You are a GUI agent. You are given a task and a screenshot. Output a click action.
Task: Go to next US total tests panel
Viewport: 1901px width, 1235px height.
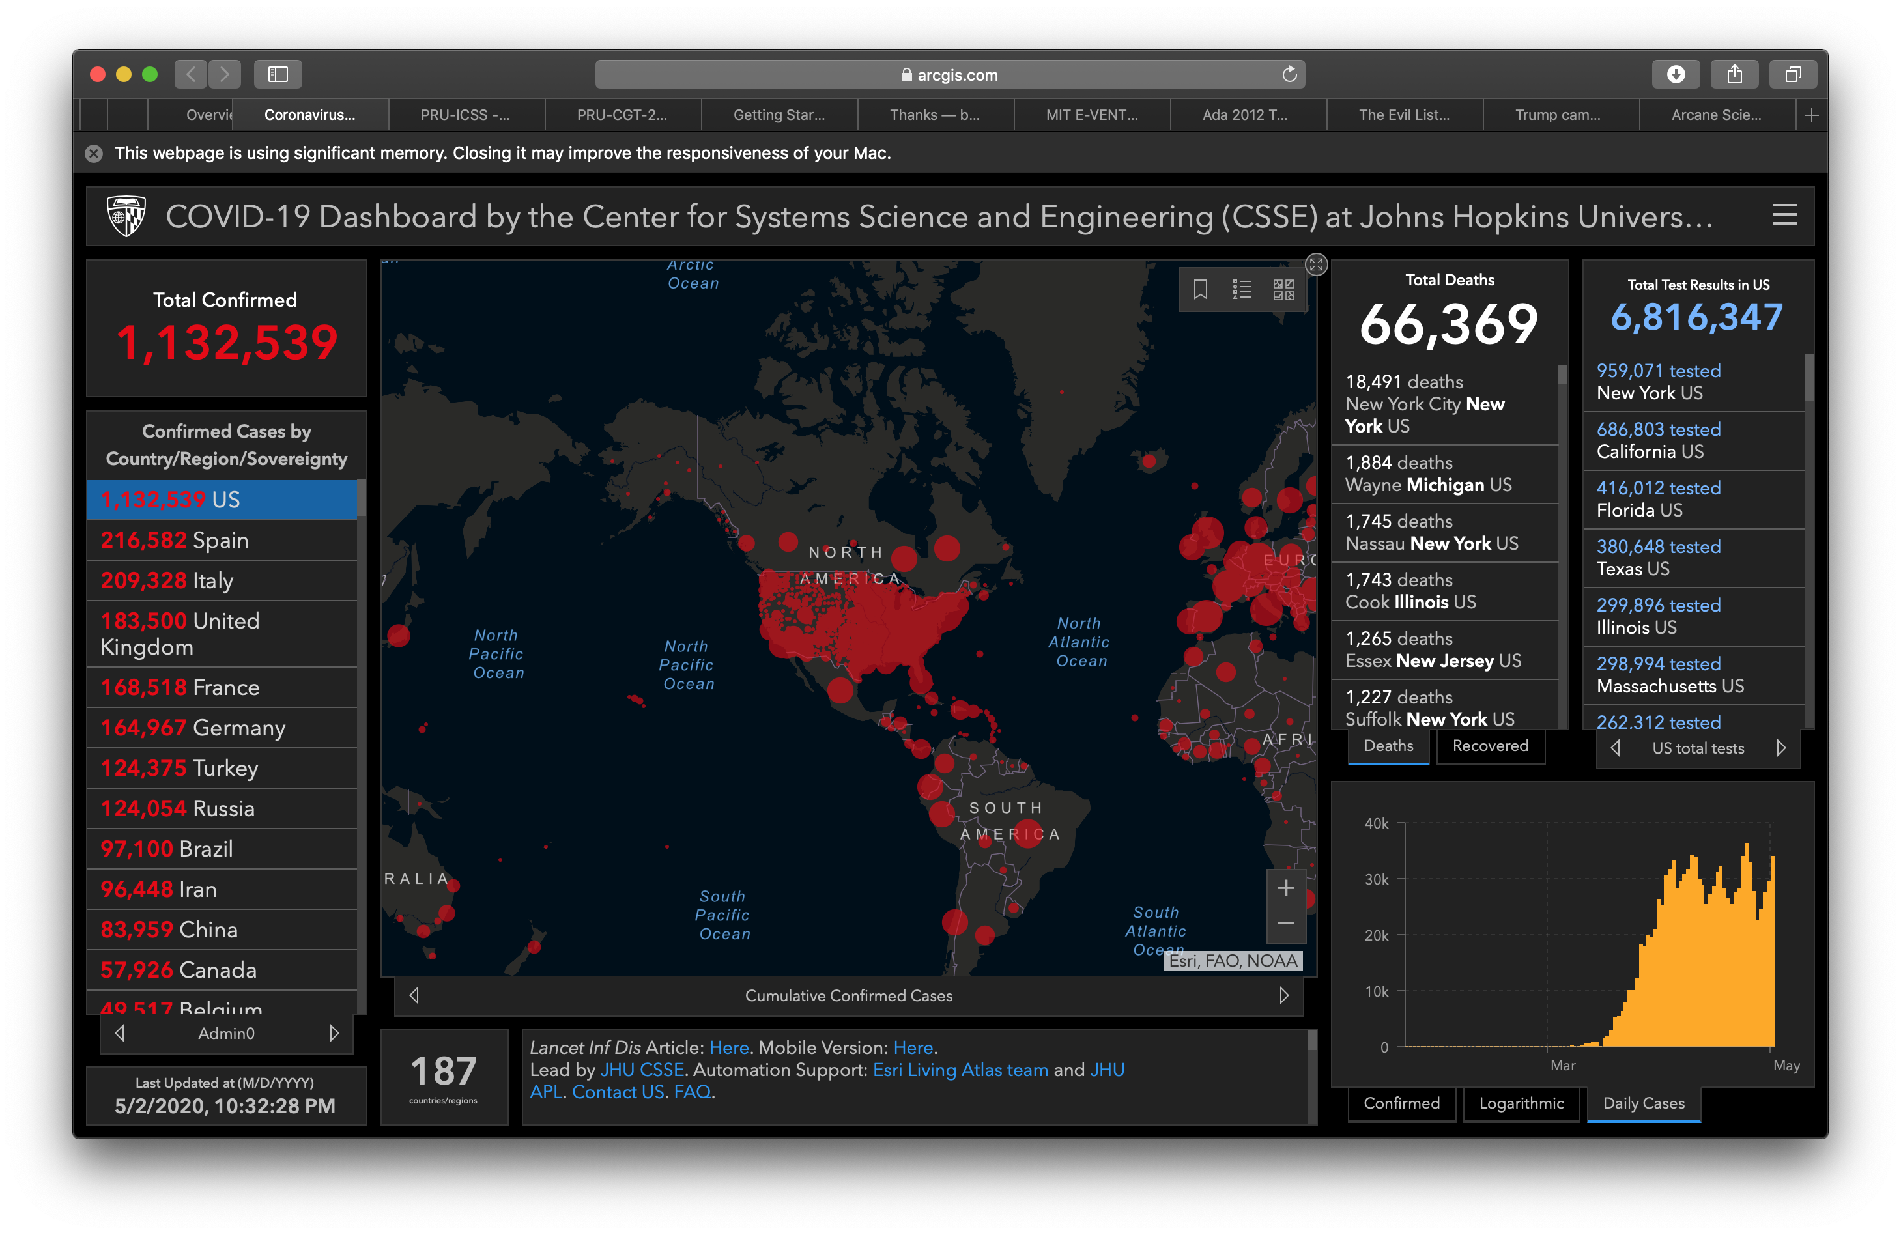pos(1781,748)
